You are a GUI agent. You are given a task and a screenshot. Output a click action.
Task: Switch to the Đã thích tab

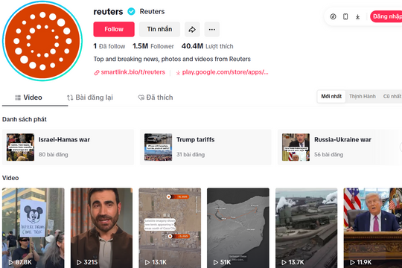[156, 98]
